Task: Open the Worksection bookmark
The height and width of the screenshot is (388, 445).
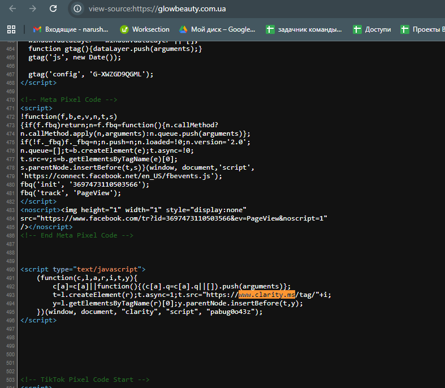Action: point(144,29)
